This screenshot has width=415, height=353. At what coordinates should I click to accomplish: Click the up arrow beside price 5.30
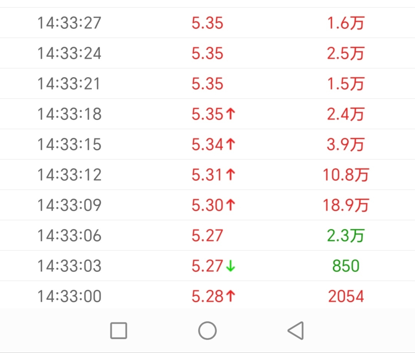(230, 205)
